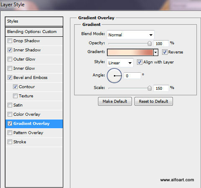201x188 pixels.
Task: Select the Styles entry in the list
Action: (34, 21)
